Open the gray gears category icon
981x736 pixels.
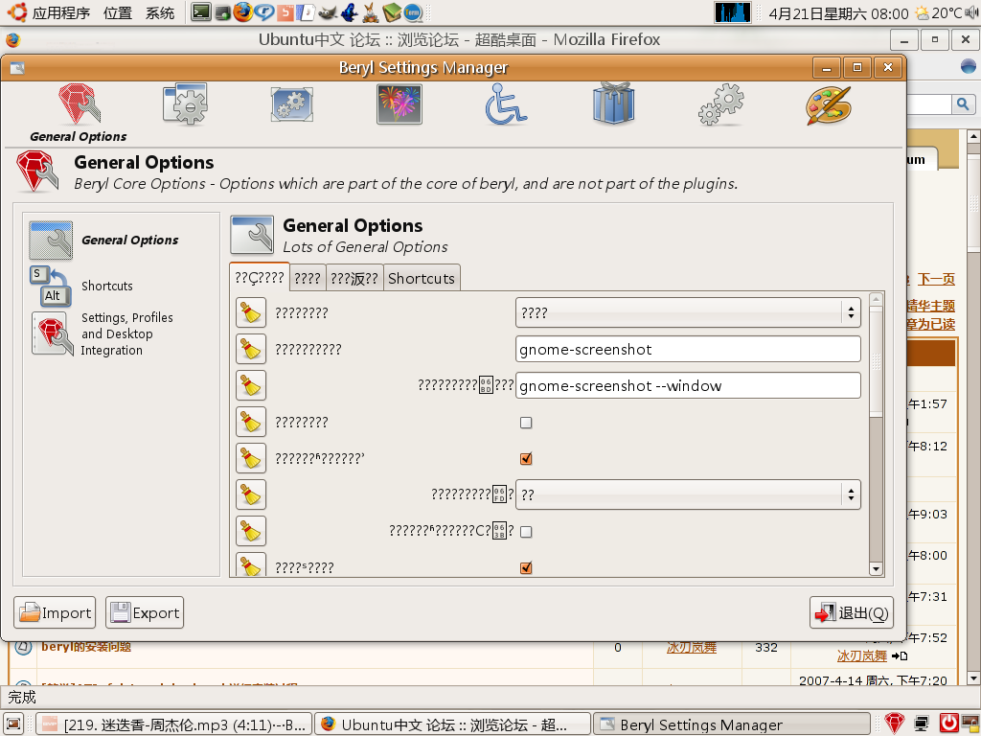click(720, 104)
